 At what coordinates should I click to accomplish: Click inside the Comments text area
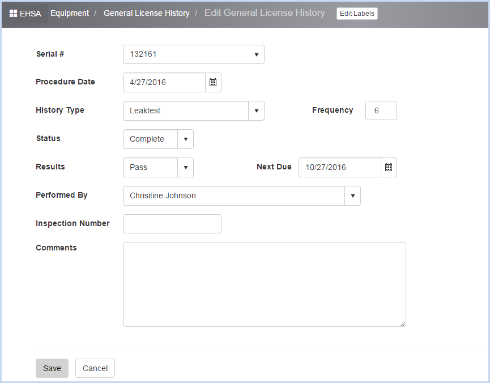(265, 284)
